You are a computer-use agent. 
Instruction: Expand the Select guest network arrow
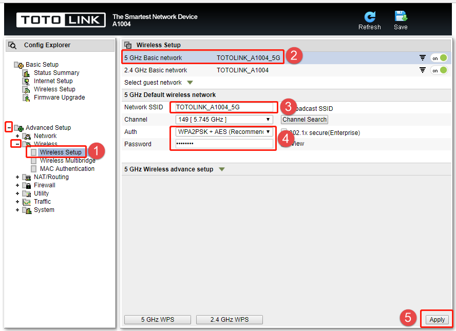coord(190,83)
